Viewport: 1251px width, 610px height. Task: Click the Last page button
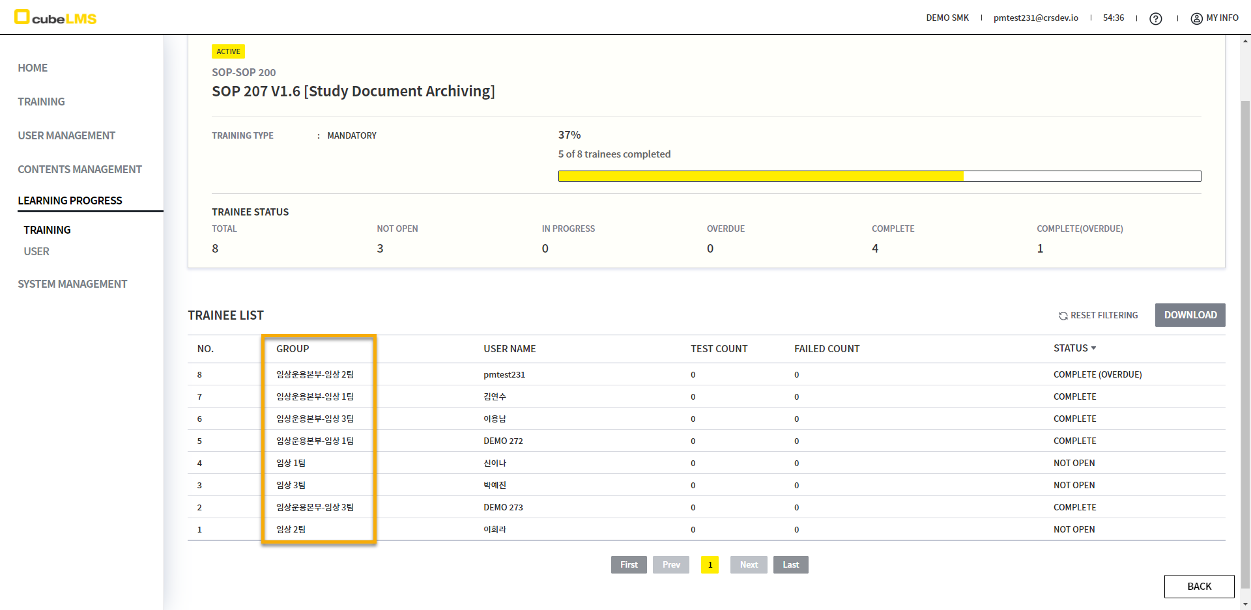click(790, 564)
